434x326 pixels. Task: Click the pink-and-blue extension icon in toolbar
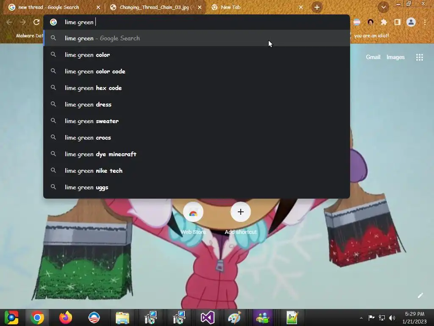pyautogui.click(x=357, y=22)
